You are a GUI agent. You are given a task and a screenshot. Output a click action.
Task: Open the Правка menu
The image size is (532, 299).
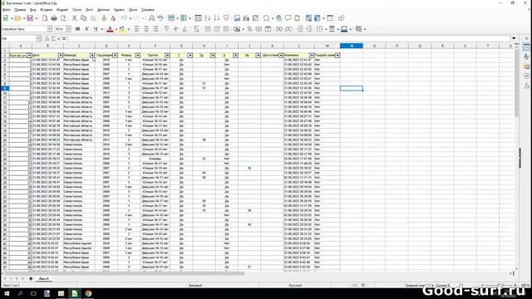point(20,10)
